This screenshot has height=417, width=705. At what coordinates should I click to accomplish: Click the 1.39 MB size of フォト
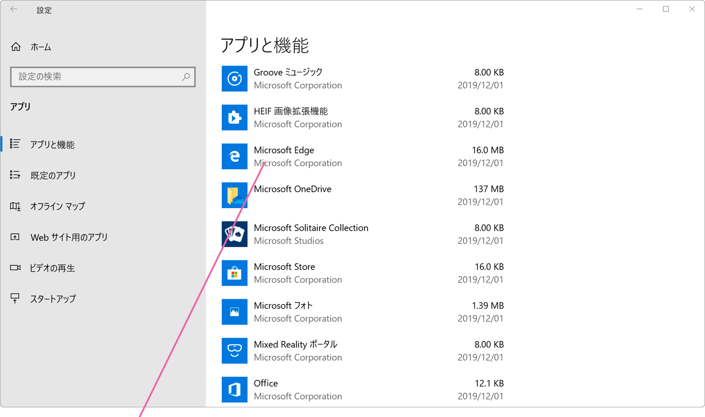click(x=488, y=306)
